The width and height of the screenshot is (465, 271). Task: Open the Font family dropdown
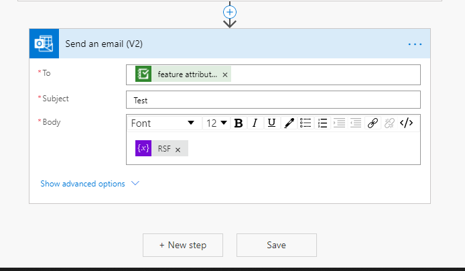pos(163,123)
